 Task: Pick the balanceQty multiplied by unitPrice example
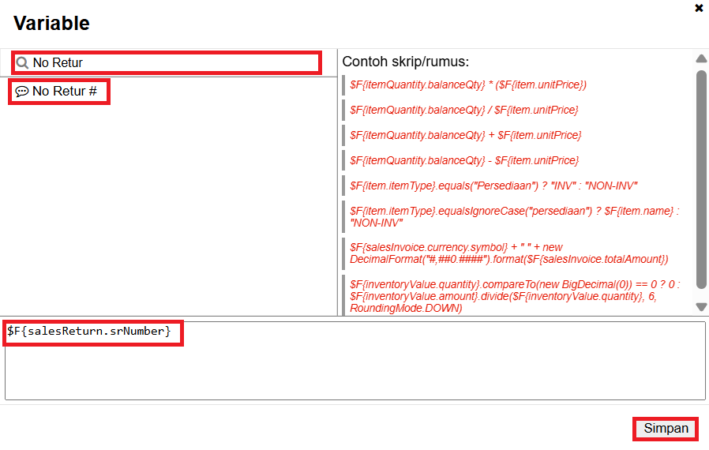pyautogui.click(x=467, y=84)
